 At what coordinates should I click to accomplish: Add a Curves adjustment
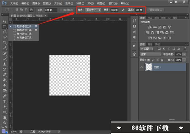click(160, 27)
